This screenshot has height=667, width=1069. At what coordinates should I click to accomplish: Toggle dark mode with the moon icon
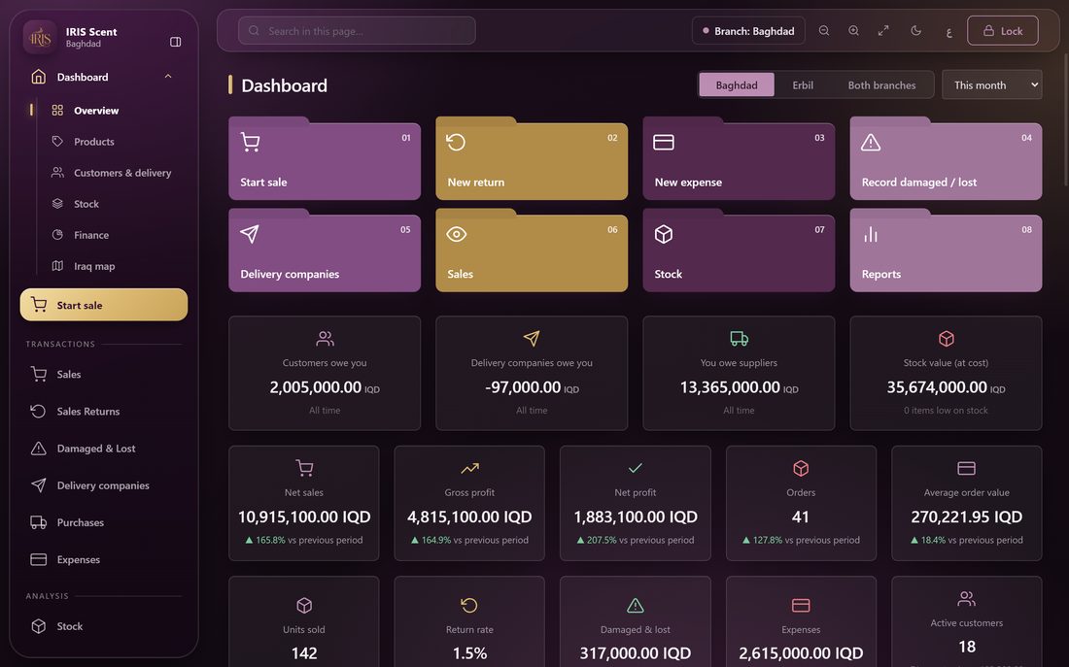click(x=916, y=31)
